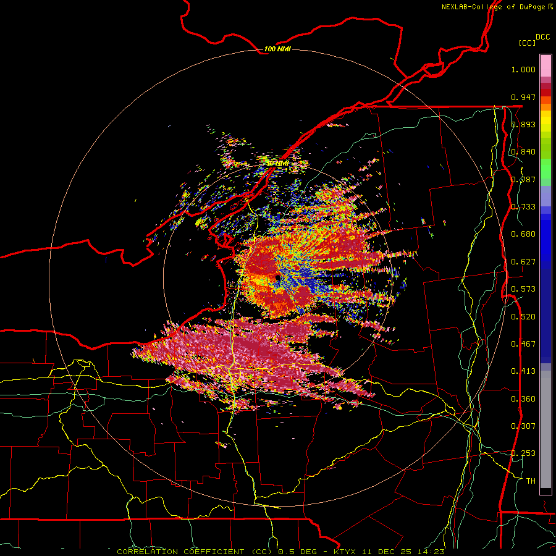
Task: Select the 0.947 scale value
Action: [523, 97]
